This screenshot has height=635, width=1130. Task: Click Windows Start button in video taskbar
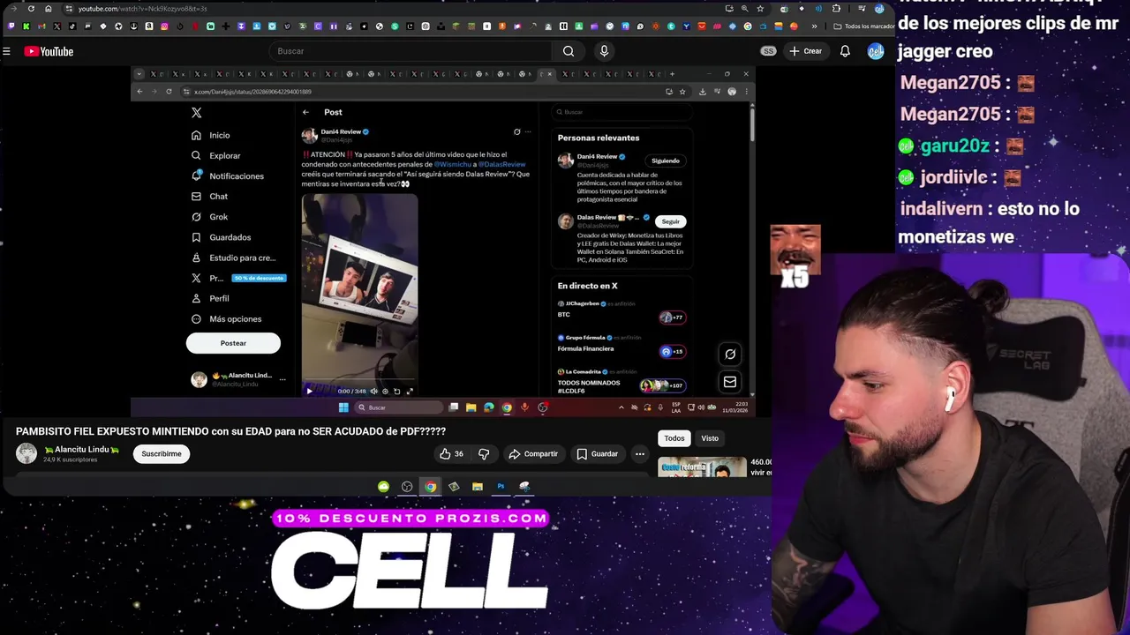point(343,407)
